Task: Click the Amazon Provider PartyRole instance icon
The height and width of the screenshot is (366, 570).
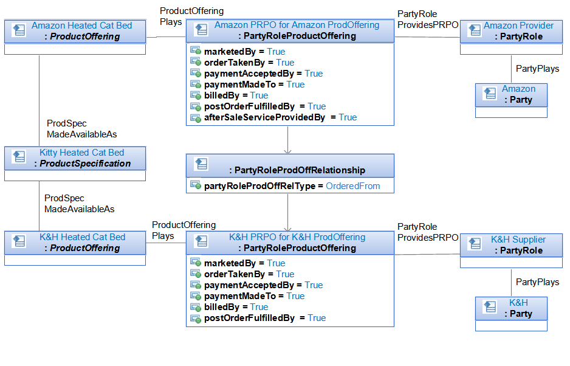Action: point(475,30)
